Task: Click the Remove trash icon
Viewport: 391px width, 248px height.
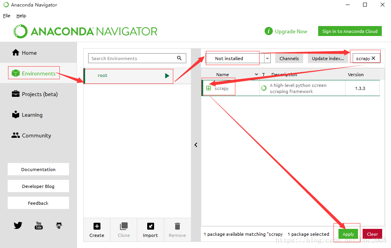Action: (x=177, y=226)
